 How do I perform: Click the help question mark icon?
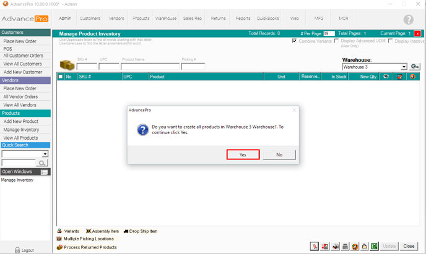pos(408,20)
